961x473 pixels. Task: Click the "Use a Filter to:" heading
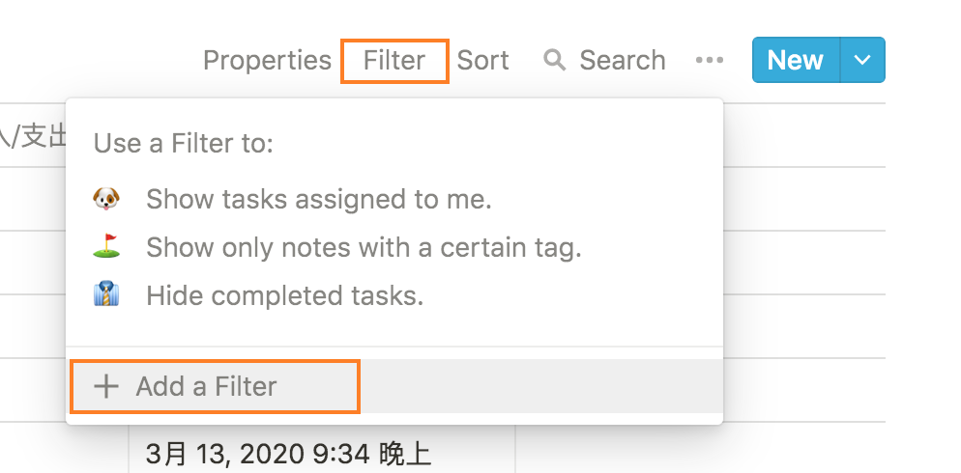point(184,143)
